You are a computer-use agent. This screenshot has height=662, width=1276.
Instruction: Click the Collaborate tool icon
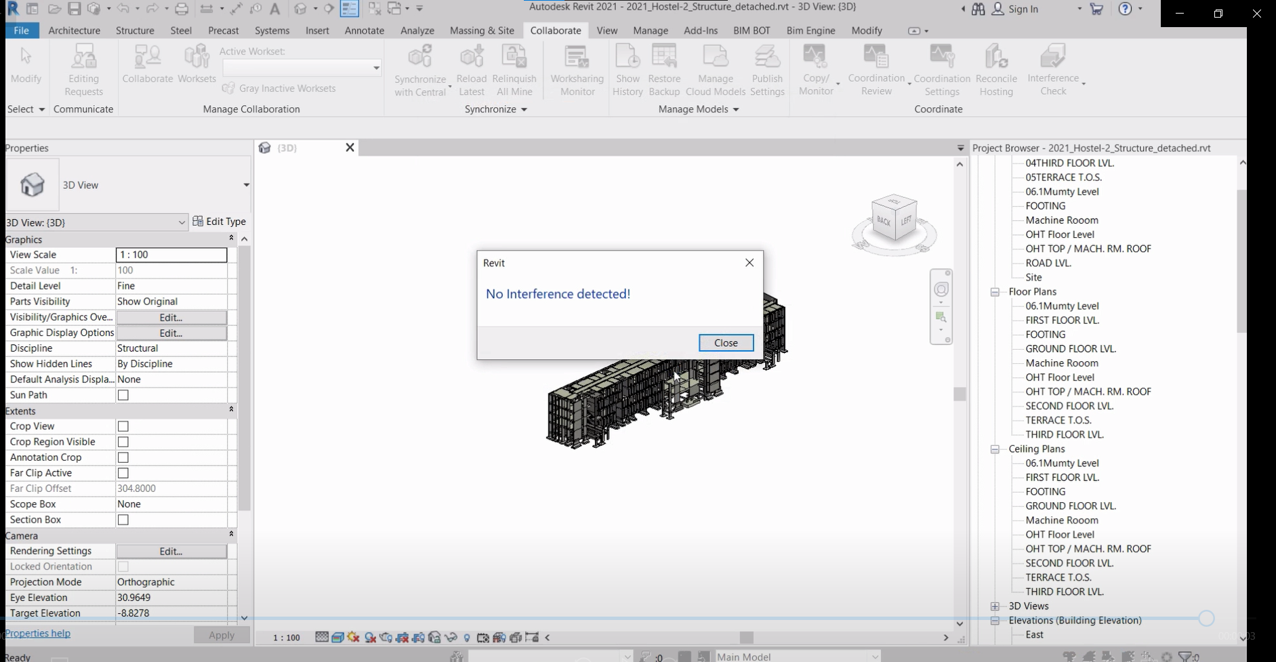pos(147,56)
